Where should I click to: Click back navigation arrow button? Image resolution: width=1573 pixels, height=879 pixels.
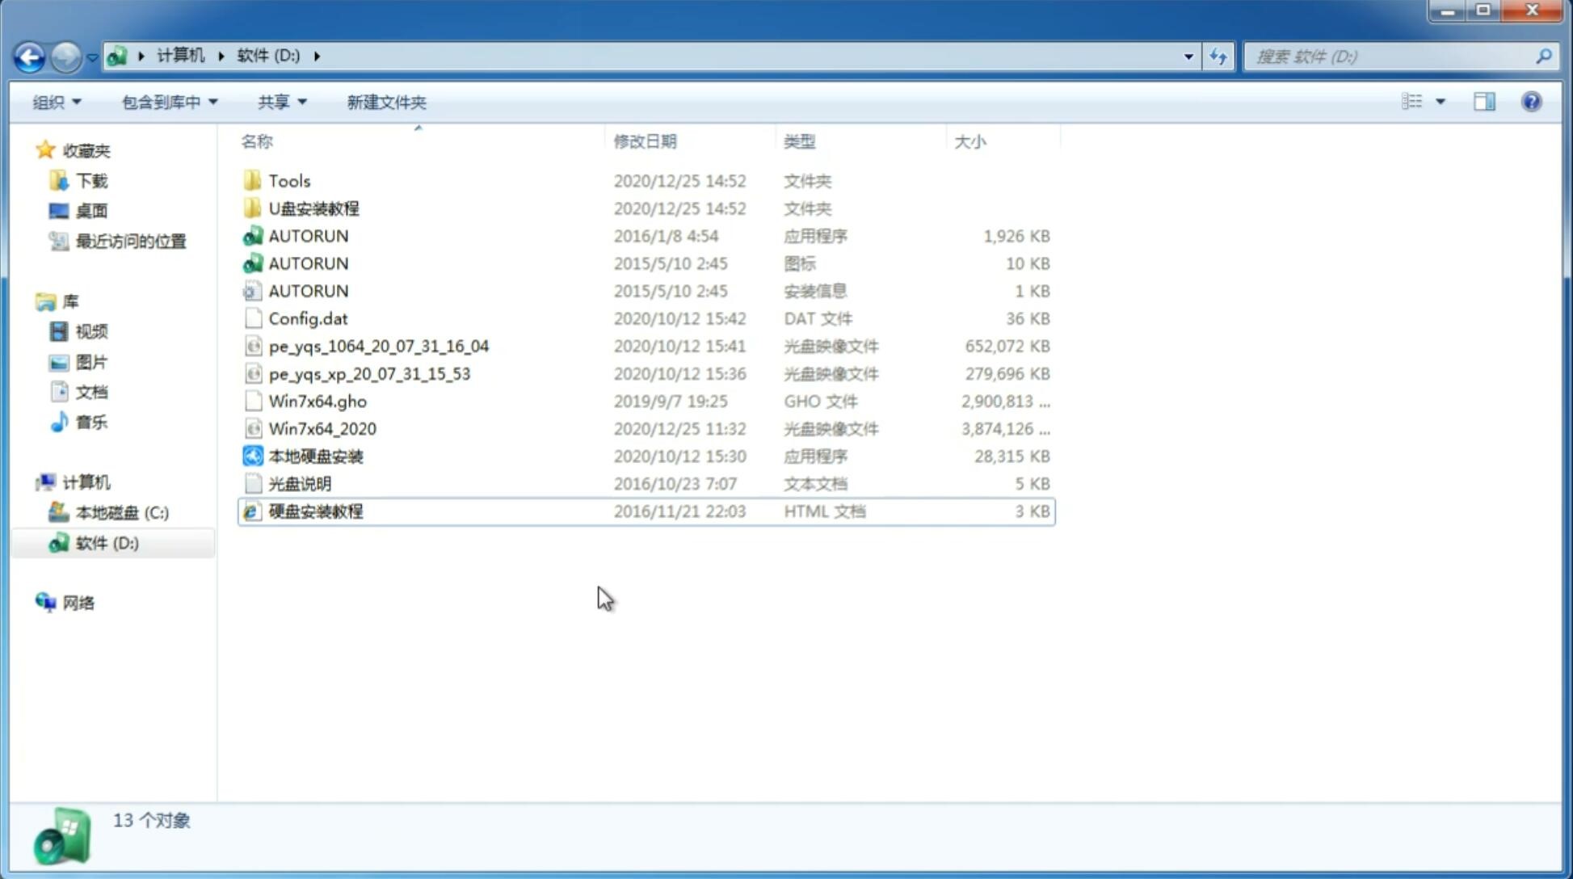click(29, 55)
